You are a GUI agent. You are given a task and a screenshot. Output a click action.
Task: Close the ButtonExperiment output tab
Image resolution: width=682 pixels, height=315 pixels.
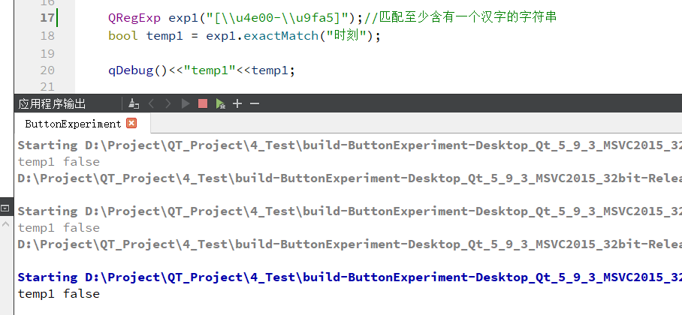(131, 123)
